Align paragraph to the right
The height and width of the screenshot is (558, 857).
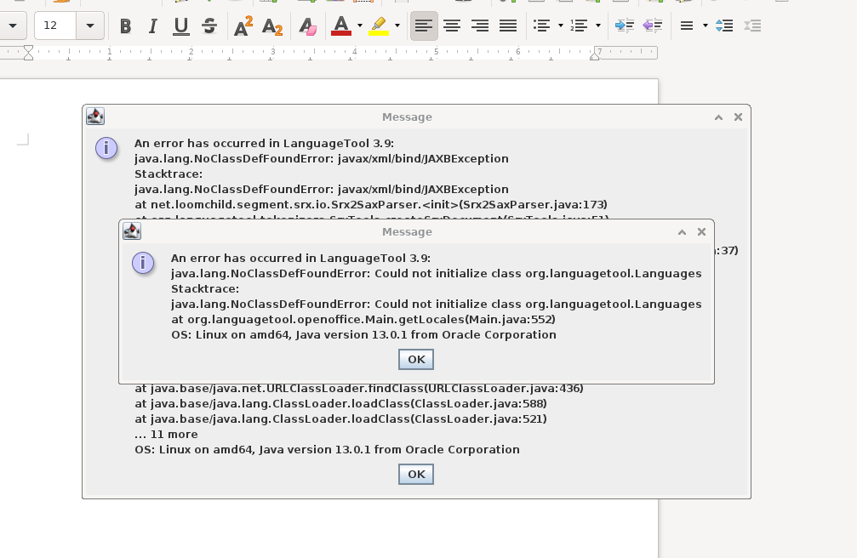[480, 26]
